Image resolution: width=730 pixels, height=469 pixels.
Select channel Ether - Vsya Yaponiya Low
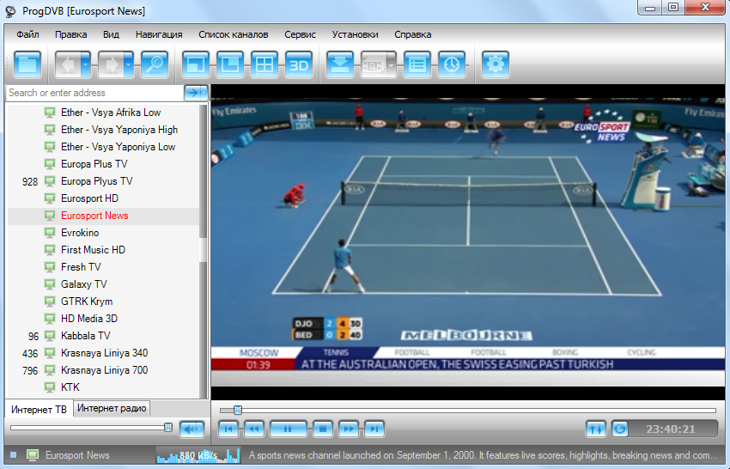tap(104, 147)
